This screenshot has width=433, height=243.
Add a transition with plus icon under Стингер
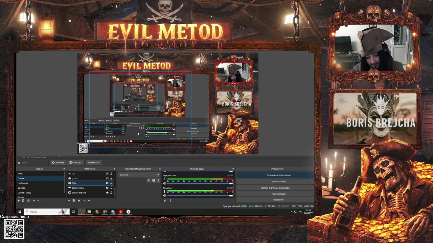pyautogui.click(x=149, y=180)
